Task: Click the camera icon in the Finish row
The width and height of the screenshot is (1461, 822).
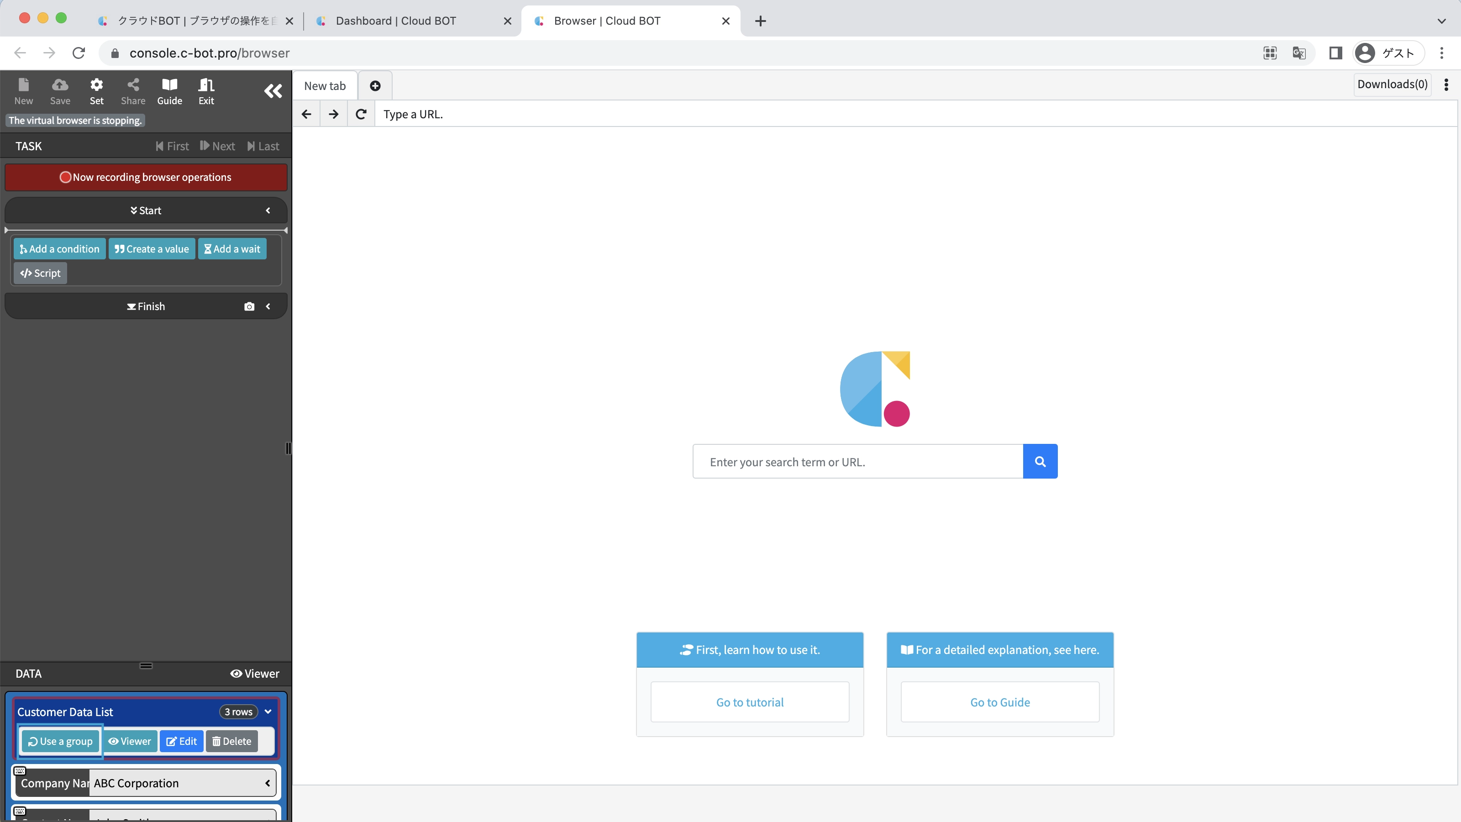Action: 249,306
